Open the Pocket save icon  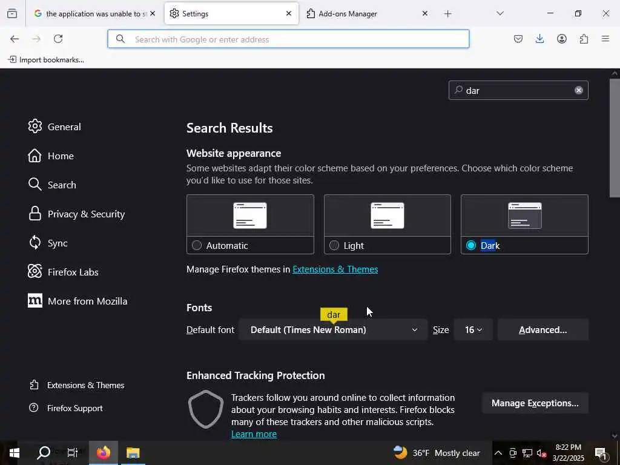click(x=518, y=39)
